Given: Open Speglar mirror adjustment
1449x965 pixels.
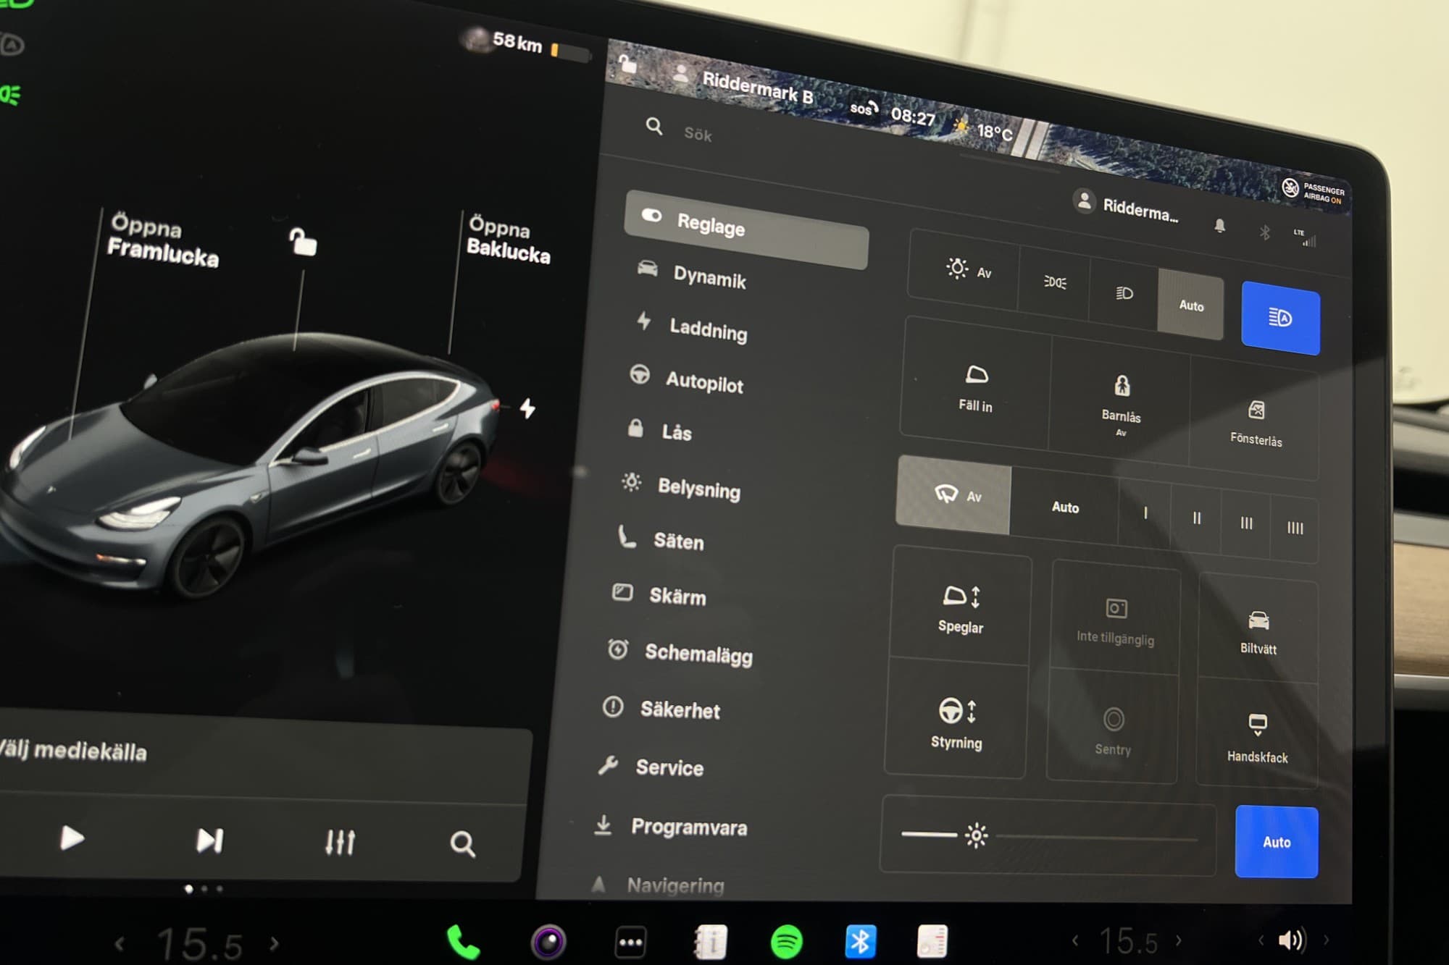Looking at the screenshot, I should pyautogui.click(x=961, y=608).
